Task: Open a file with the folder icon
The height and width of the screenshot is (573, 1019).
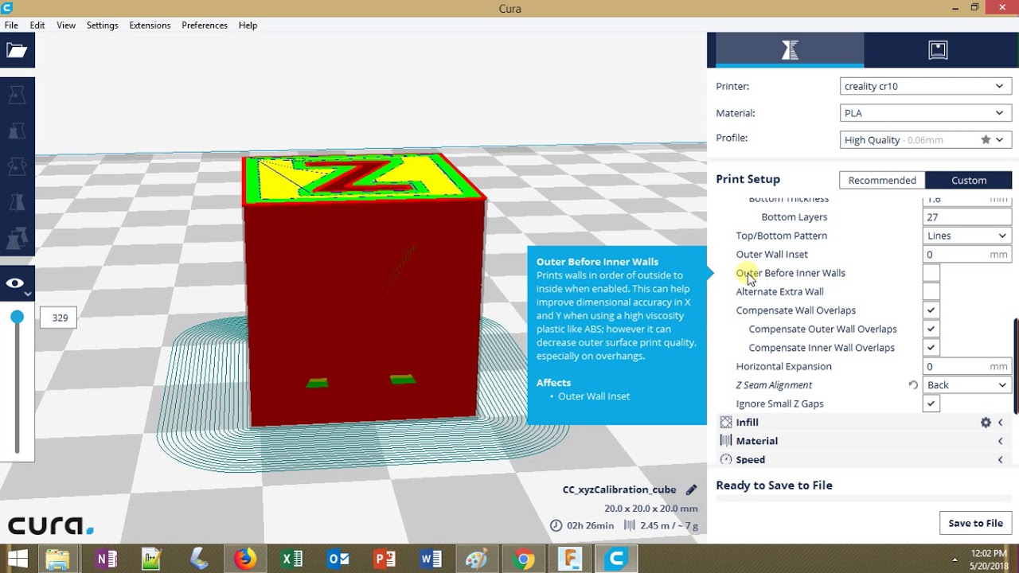Action: (16, 51)
